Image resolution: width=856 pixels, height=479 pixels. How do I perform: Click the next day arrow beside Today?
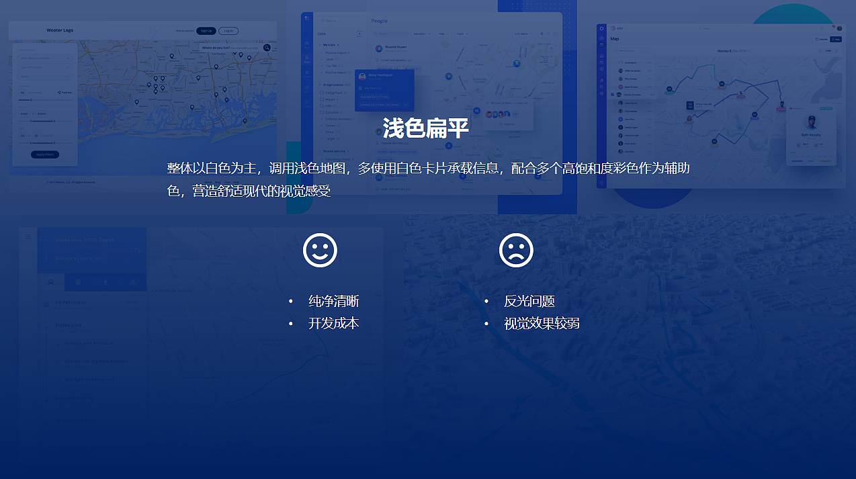click(x=836, y=50)
